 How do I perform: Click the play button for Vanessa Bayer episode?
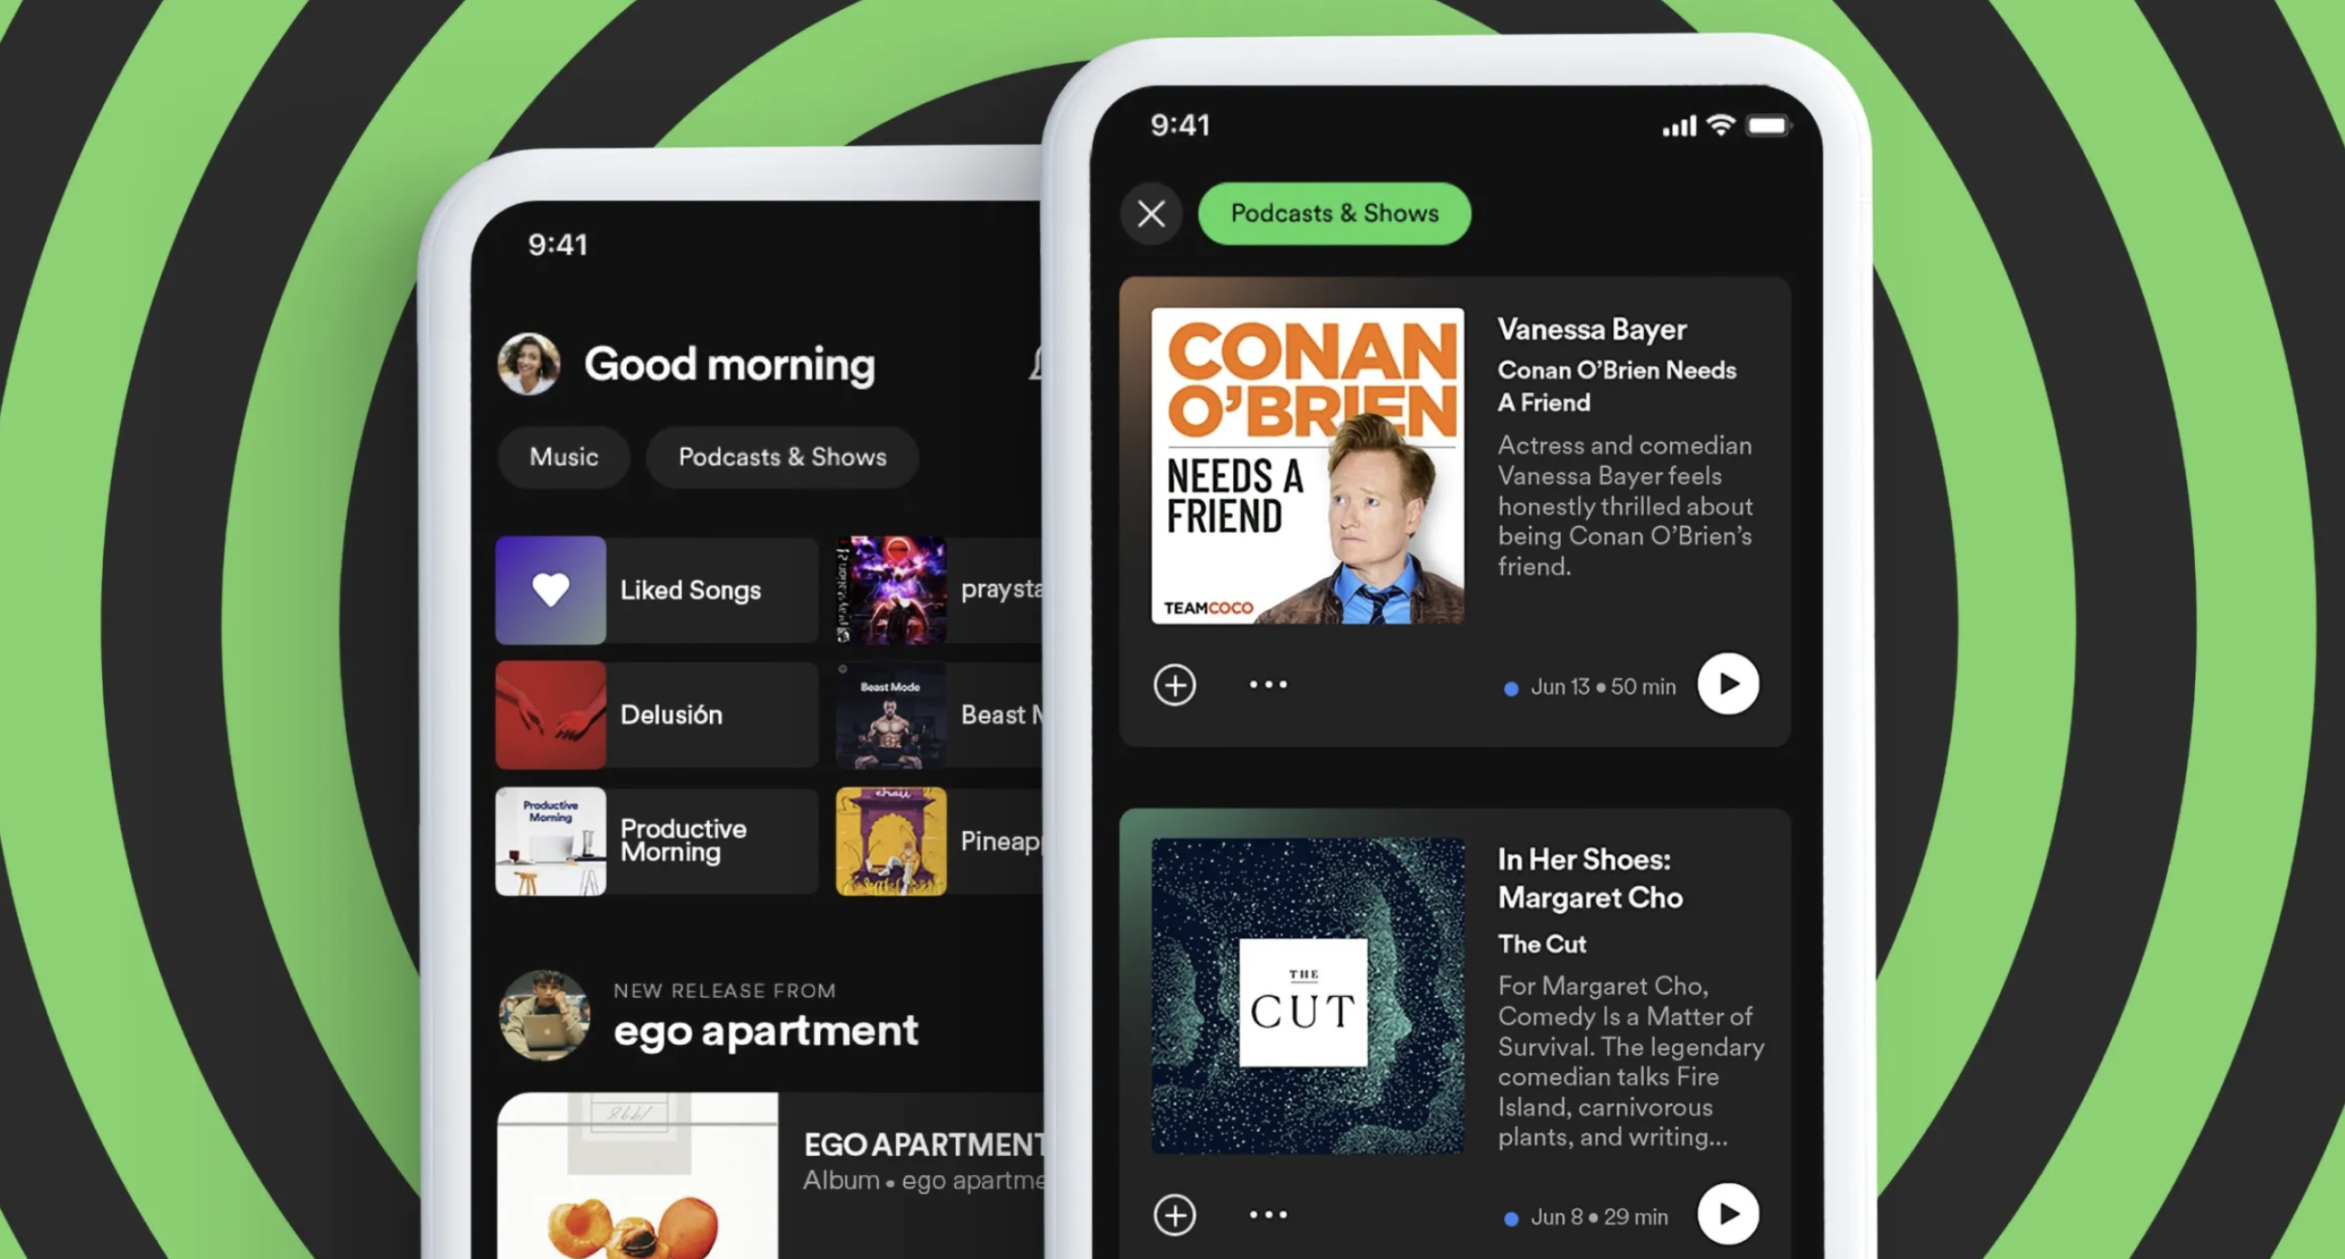[1734, 684]
